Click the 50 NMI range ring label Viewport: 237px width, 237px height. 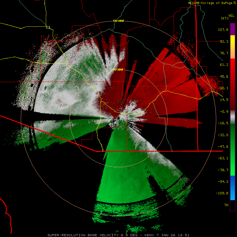pos(118,70)
